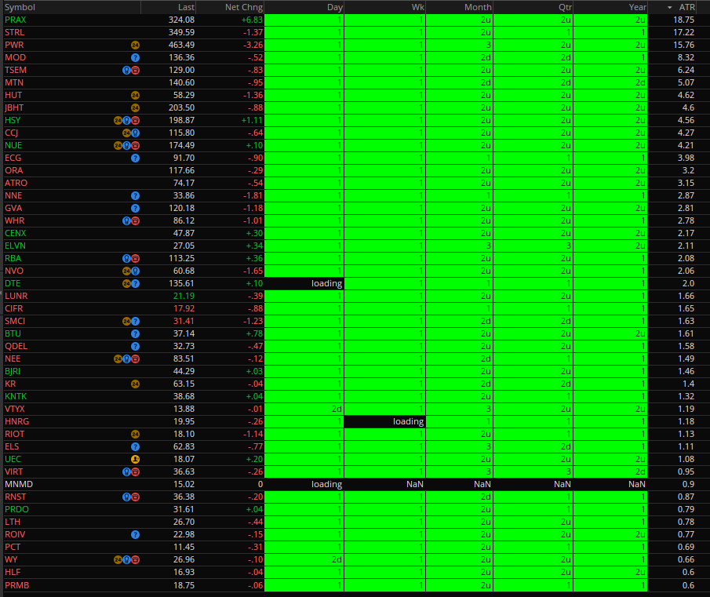Select the STRL symbol

(14, 33)
